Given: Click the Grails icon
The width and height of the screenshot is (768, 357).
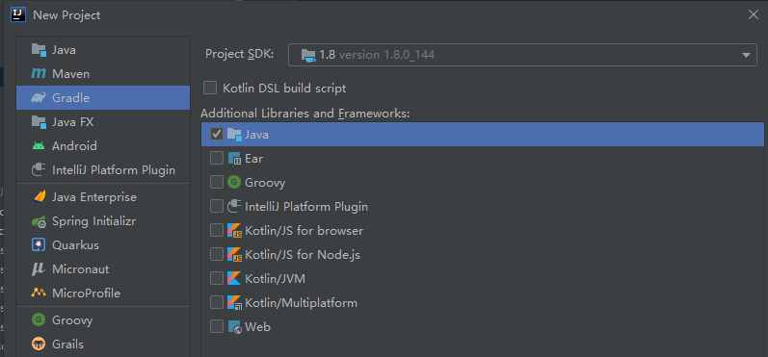Looking at the screenshot, I should pyautogui.click(x=39, y=344).
